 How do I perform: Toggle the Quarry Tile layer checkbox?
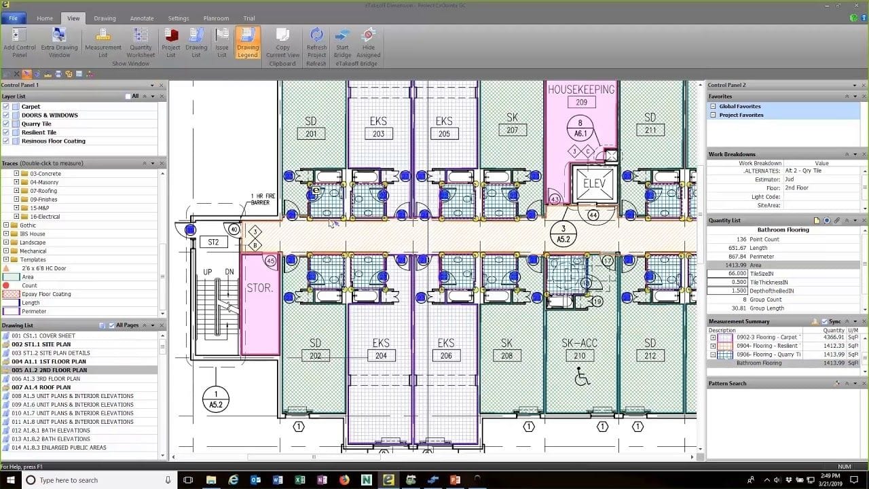click(x=6, y=124)
